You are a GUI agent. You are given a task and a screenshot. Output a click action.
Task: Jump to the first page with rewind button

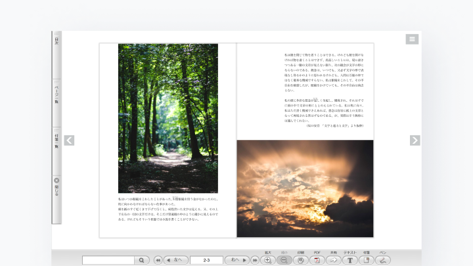pyautogui.click(x=158, y=260)
